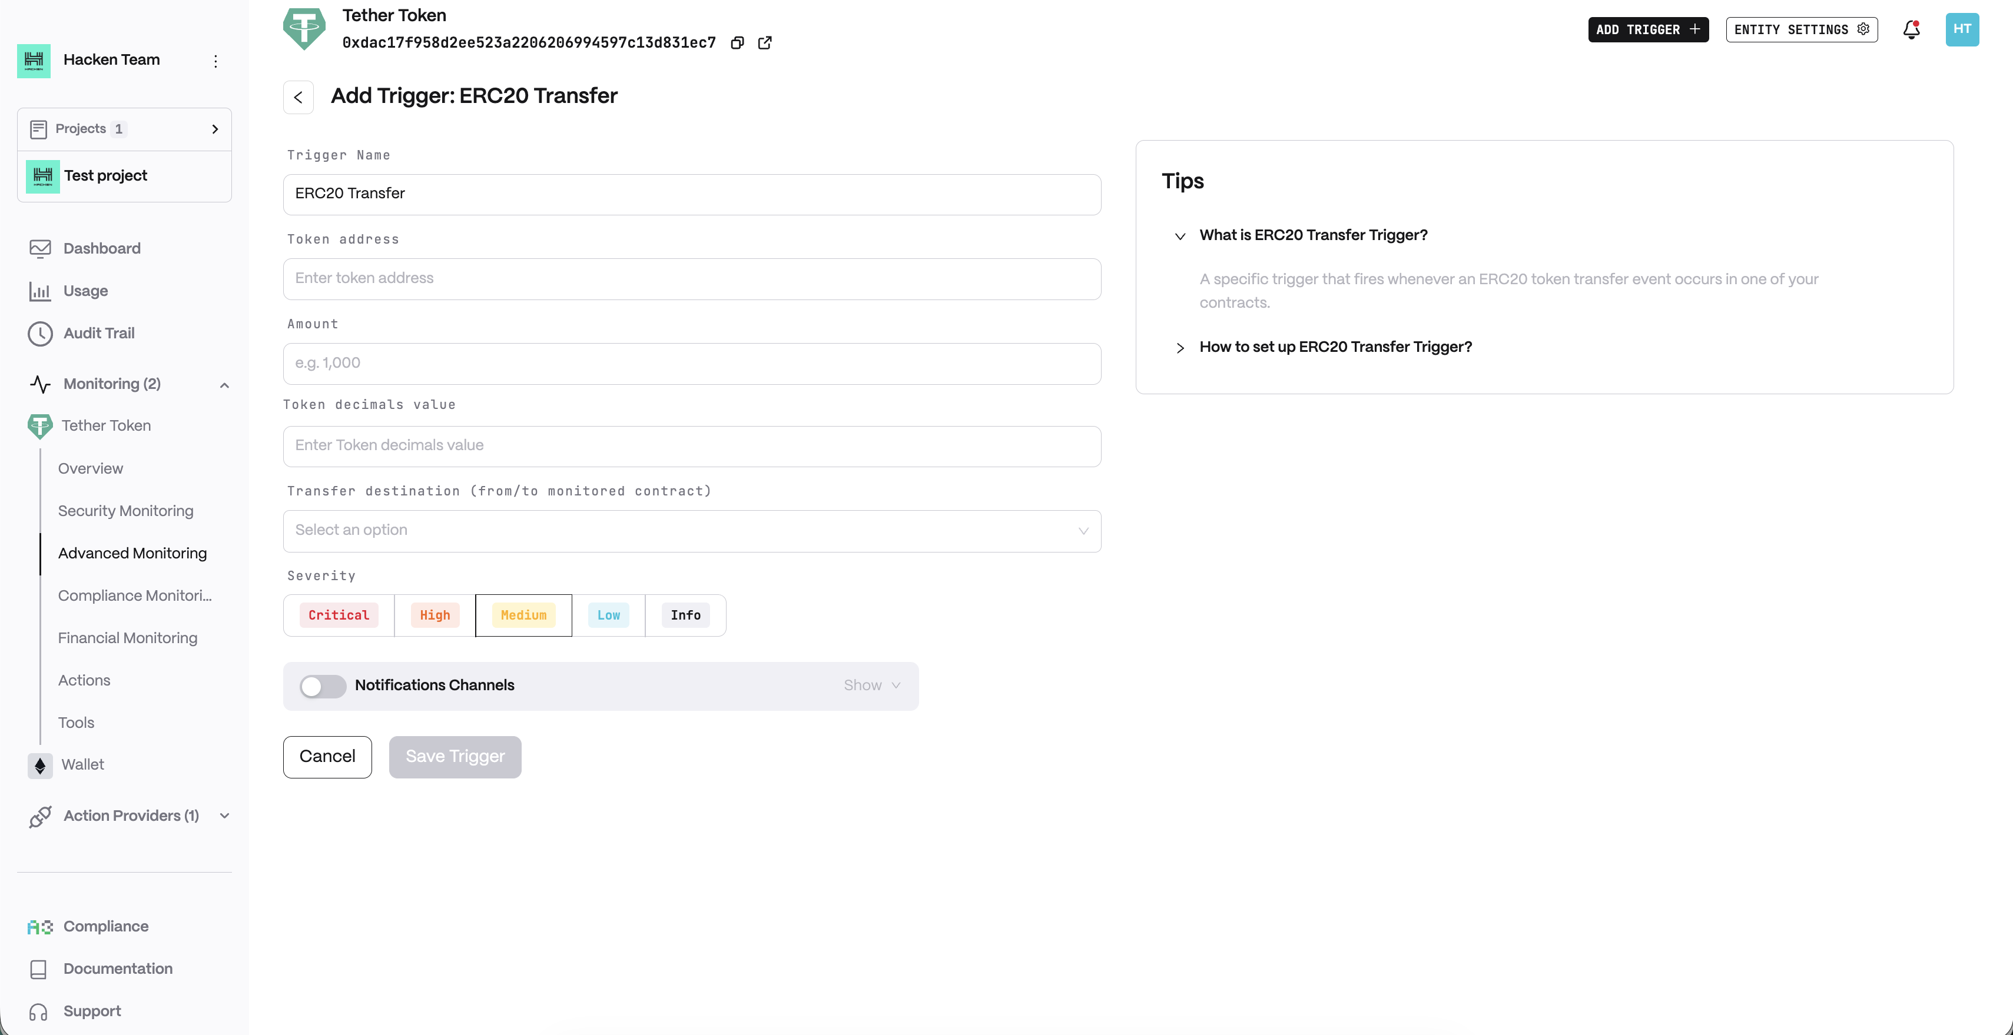The height and width of the screenshot is (1035, 2013).
Task: Open Hacken Team three-dot menu
Action: (x=215, y=61)
